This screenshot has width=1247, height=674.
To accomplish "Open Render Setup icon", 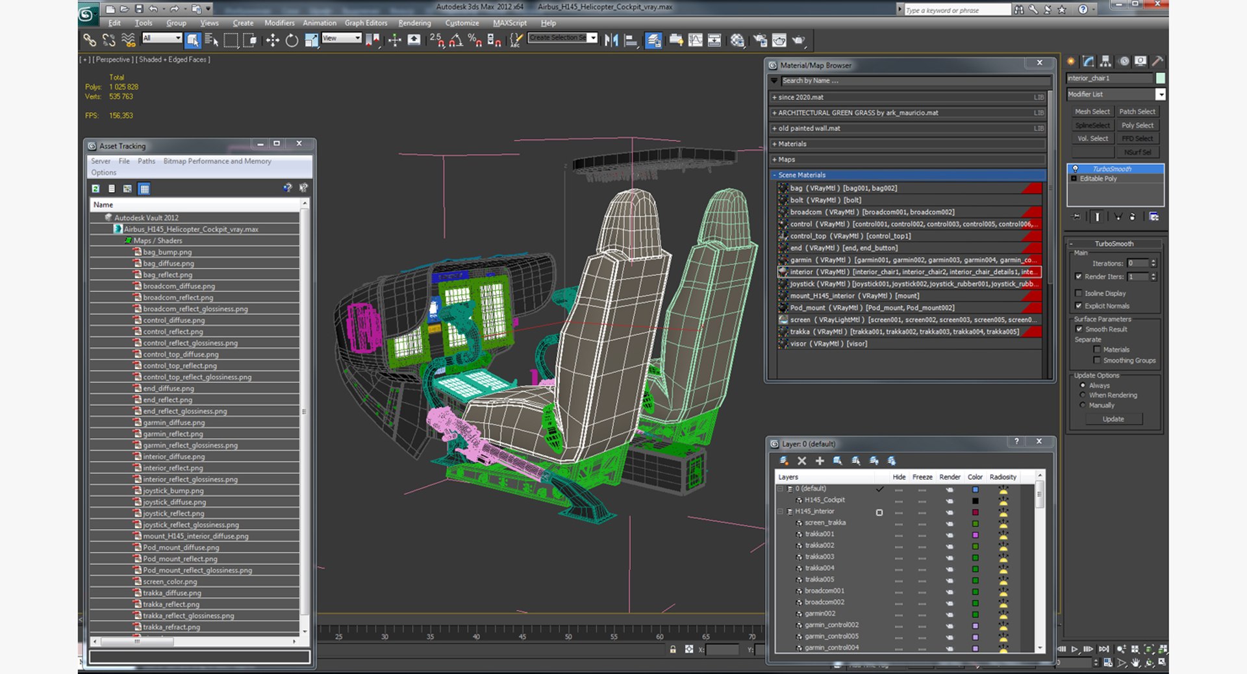I will pos(760,40).
